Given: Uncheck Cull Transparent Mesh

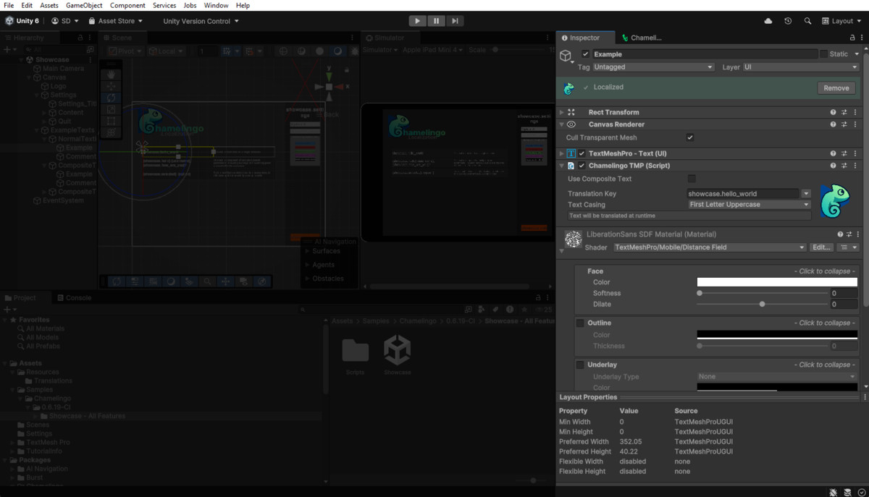Looking at the screenshot, I should (x=689, y=137).
